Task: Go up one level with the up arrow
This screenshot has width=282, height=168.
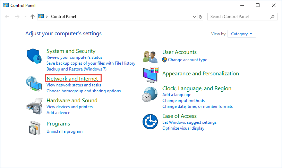Action: click(x=33, y=17)
